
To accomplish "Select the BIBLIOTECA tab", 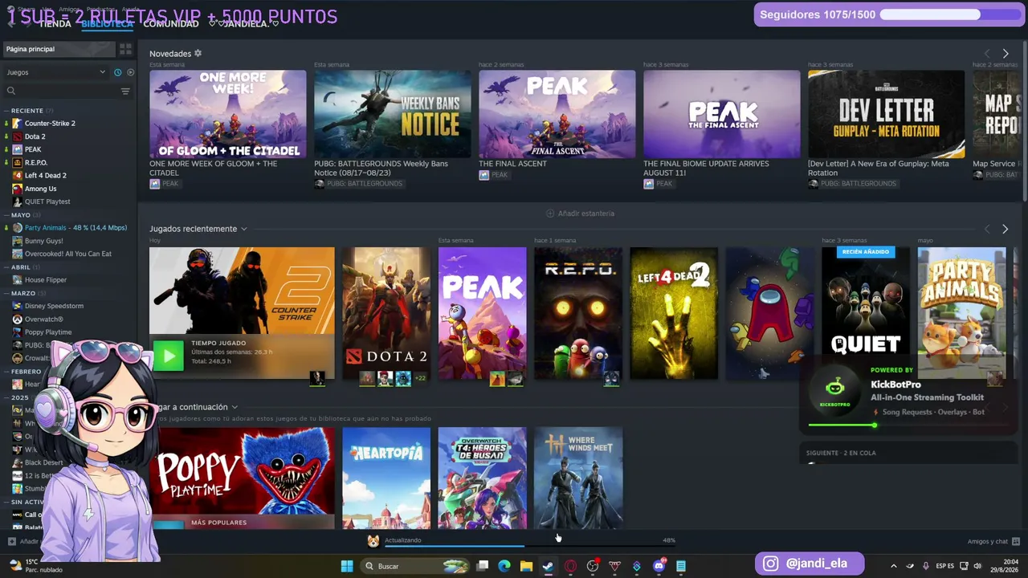I will coord(107,24).
